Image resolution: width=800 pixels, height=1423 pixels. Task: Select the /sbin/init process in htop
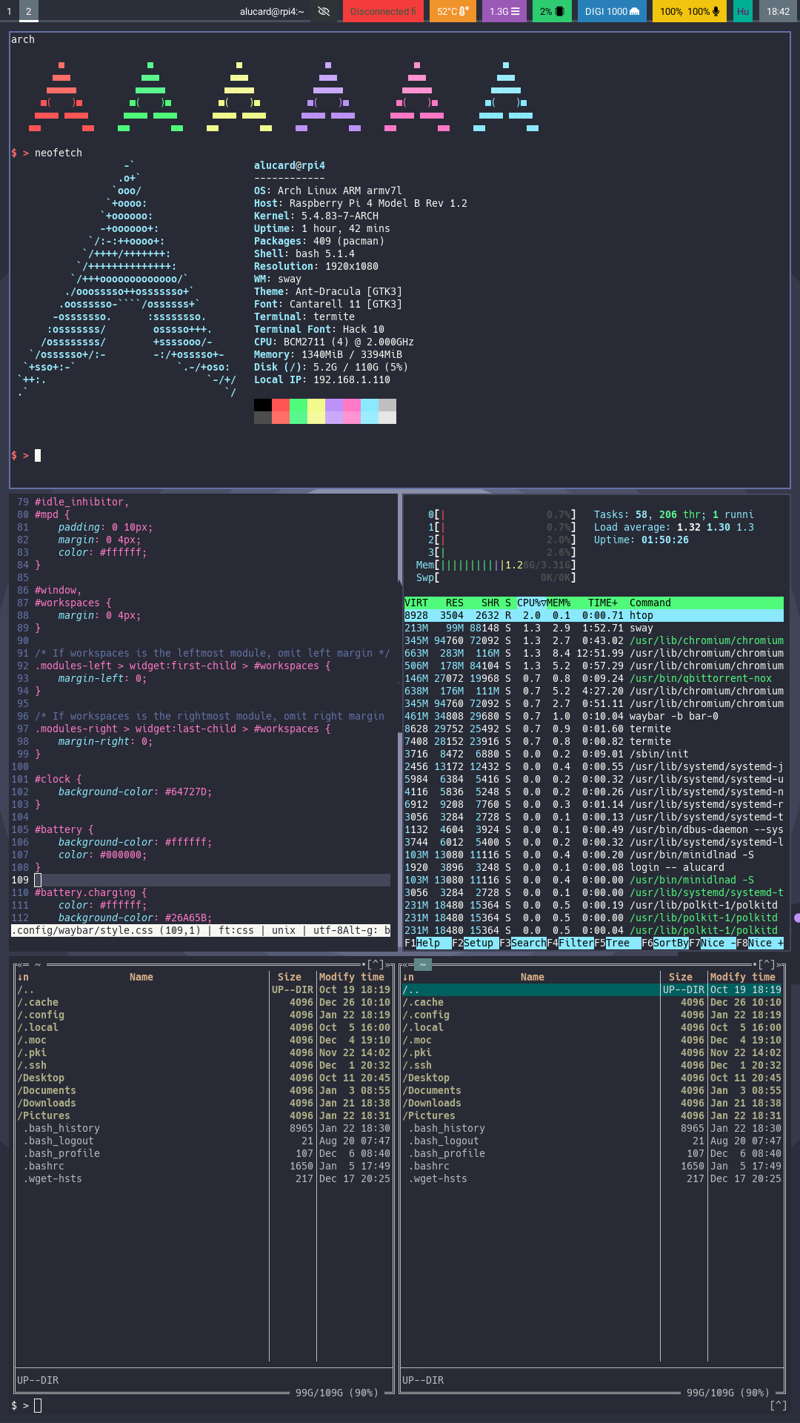pyautogui.click(x=593, y=754)
